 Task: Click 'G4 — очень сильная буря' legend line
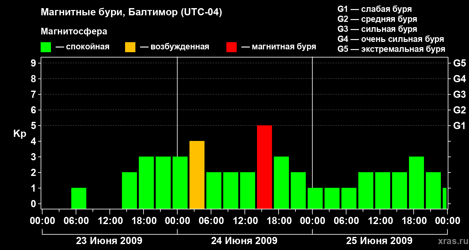(391, 39)
